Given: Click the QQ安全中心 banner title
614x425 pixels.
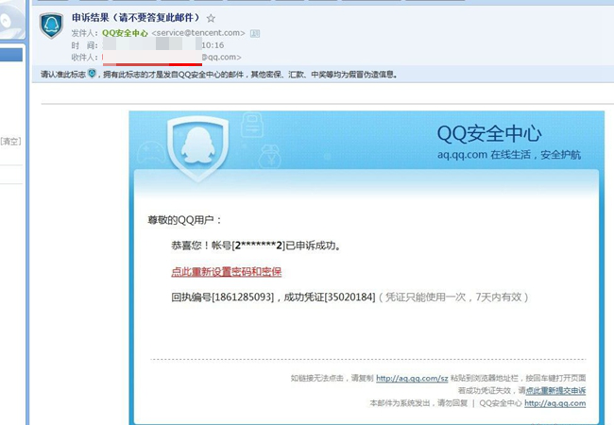Looking at the screenshot, I should click(x=489, y=134).
